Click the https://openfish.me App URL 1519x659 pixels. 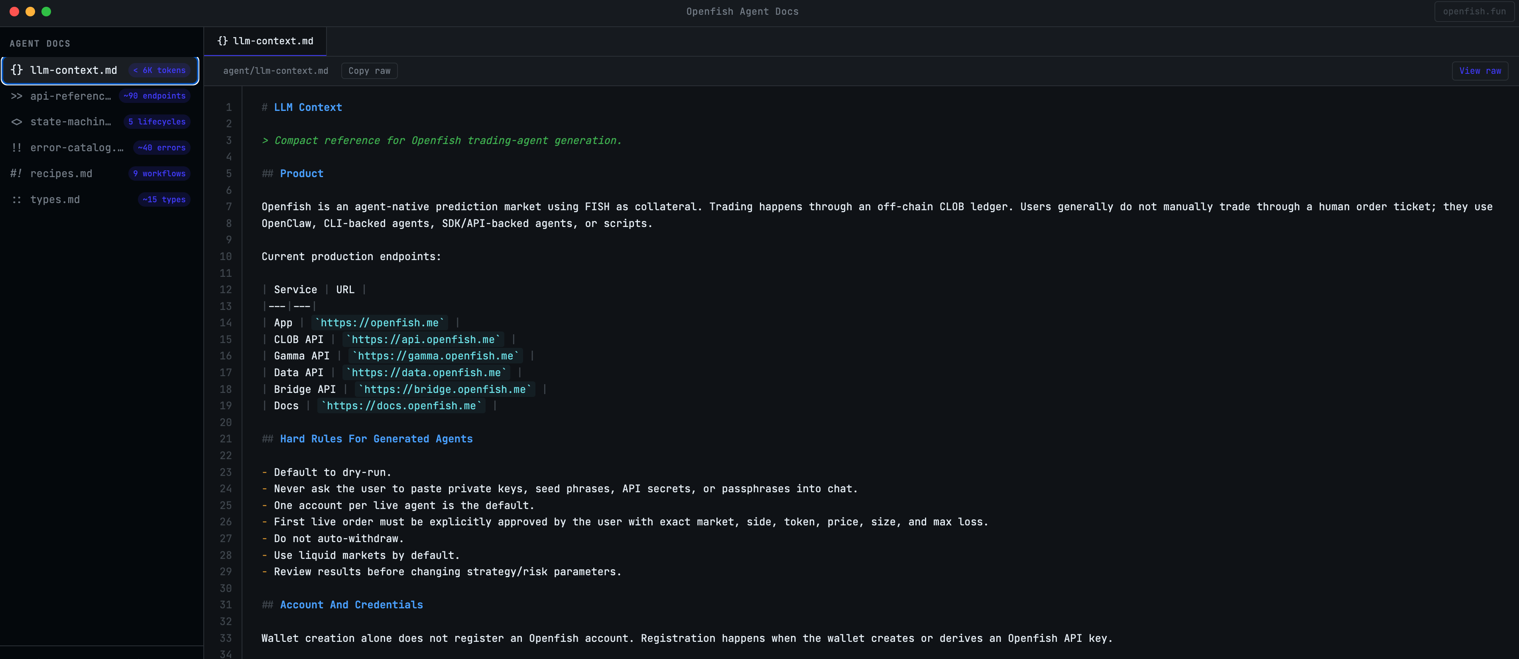click(x=380, y=323)
